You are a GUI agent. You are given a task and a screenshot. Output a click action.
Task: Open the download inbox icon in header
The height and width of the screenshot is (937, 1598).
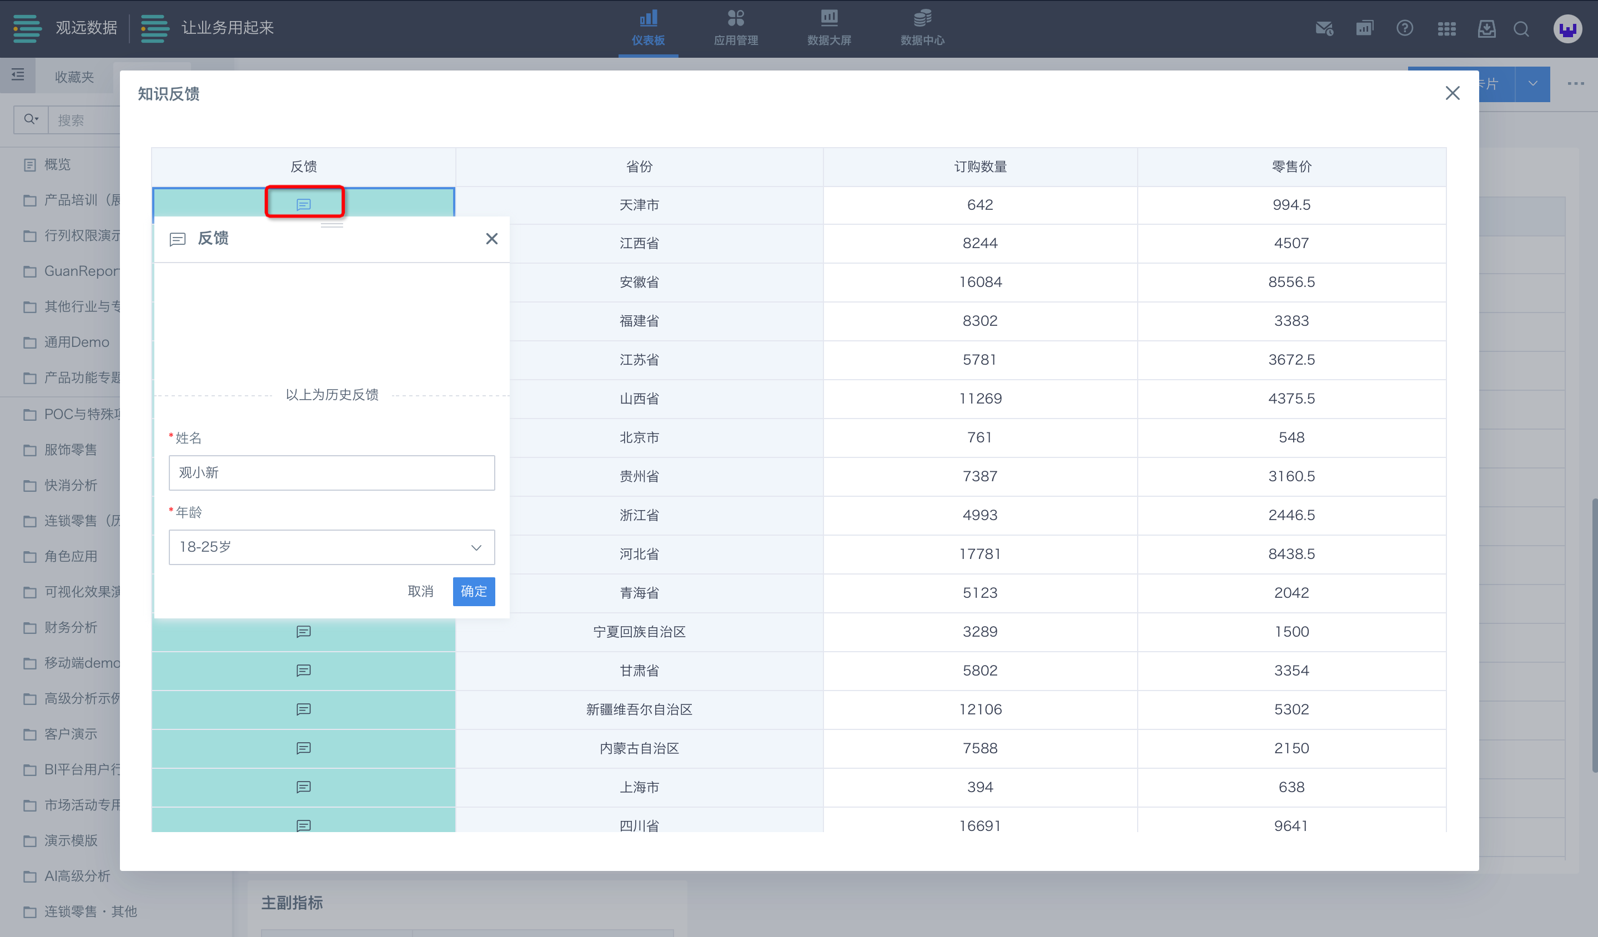1486,28
